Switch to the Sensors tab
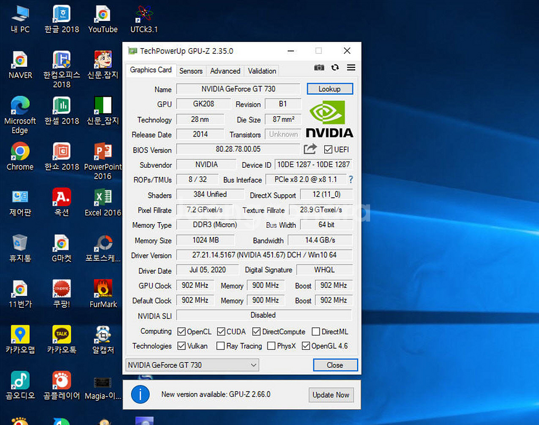The height and width of the screenshot is (425, 539). (191, 71)
